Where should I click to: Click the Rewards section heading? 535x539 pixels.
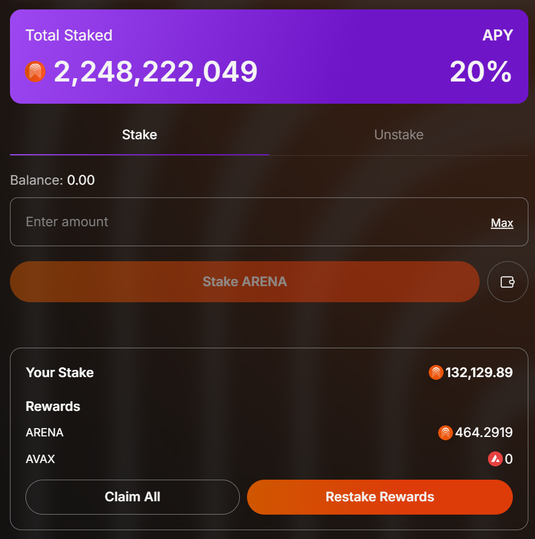[53, 406]
